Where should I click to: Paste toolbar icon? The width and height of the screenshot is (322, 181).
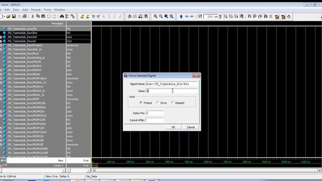tap(43, 17)
